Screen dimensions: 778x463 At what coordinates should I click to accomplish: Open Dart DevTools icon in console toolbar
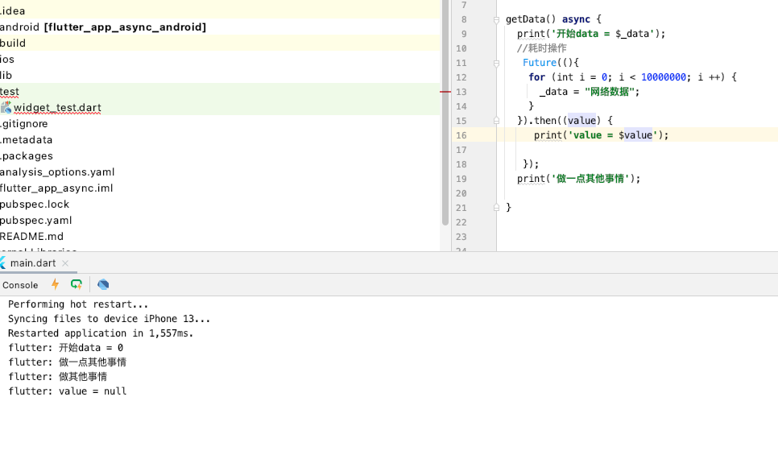coord(103,284)
